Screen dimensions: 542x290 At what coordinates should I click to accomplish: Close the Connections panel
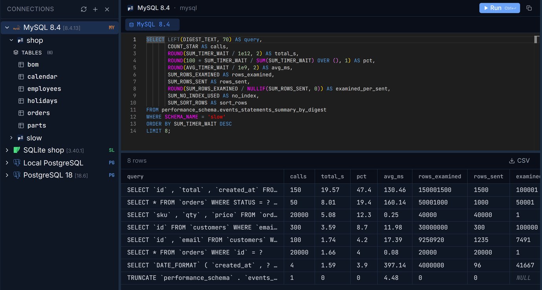(x=107, y=9)
